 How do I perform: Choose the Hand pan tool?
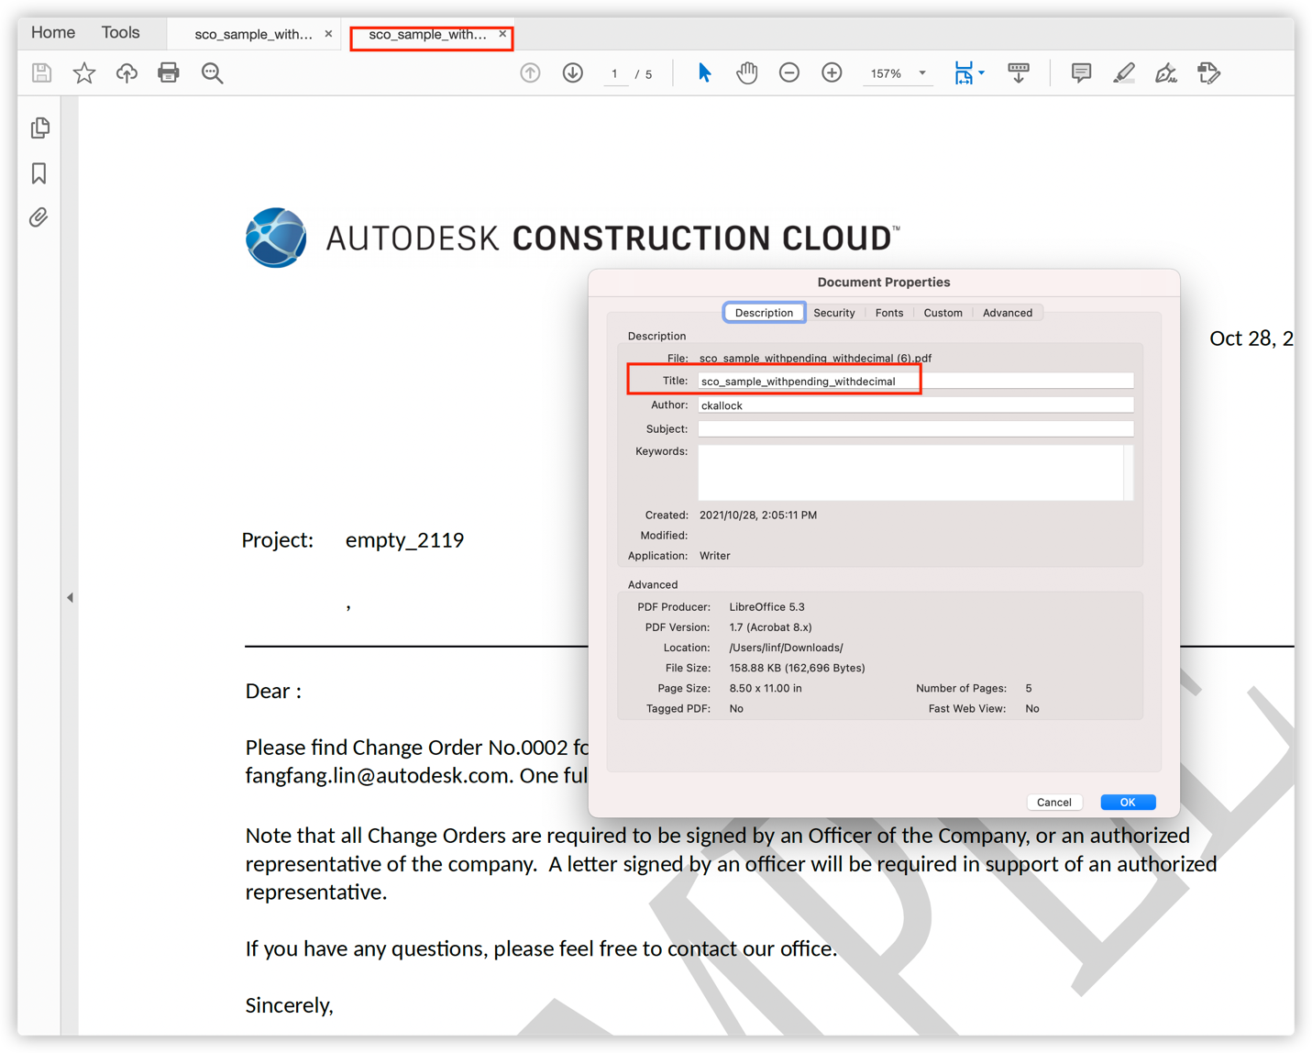747,73
